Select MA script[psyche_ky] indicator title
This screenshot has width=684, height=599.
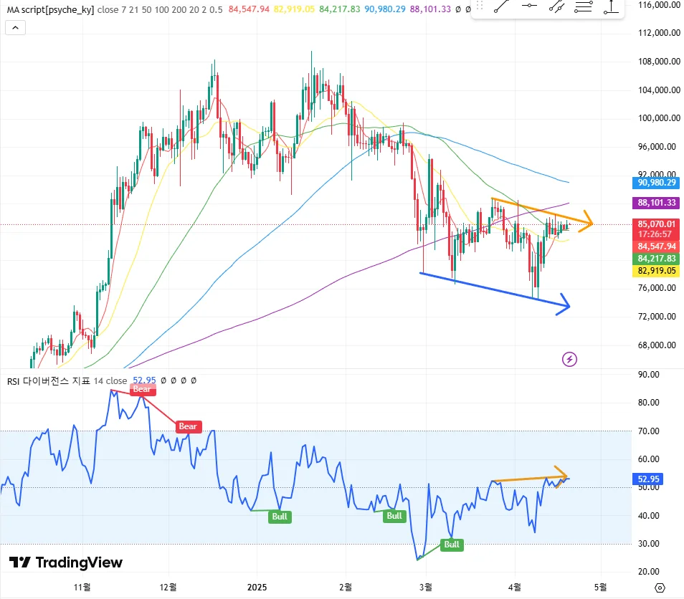[50, 9]
